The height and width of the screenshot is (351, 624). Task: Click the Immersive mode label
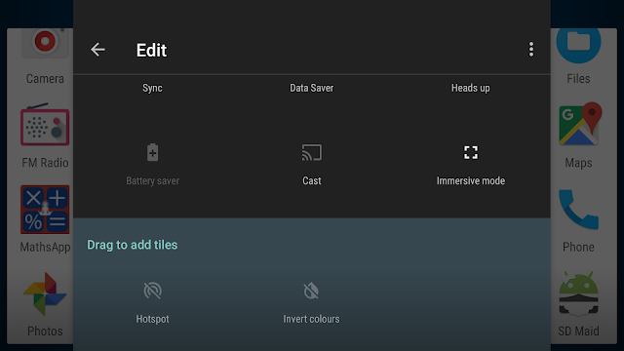coord(471,180)
